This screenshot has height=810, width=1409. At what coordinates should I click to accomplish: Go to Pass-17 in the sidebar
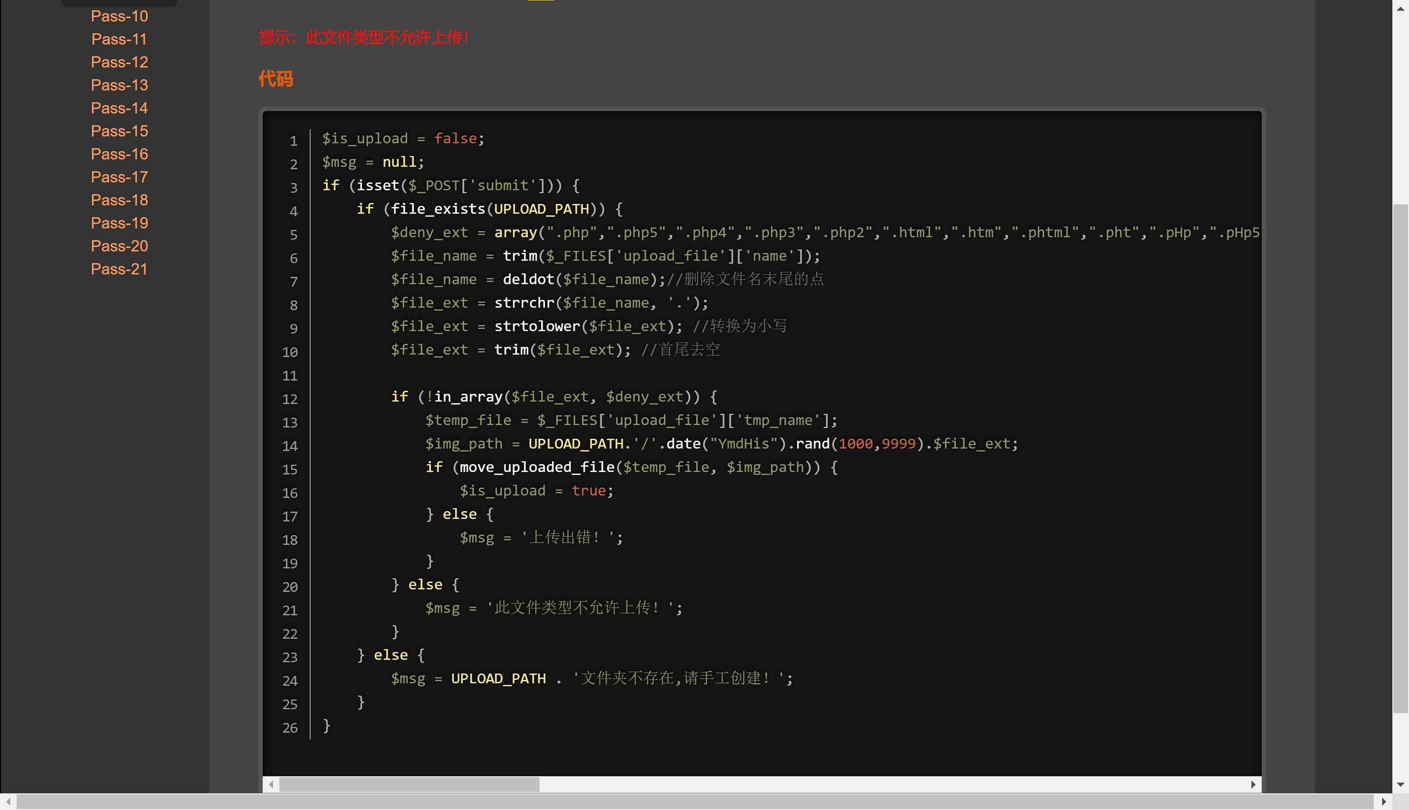(x=119, y=177)
